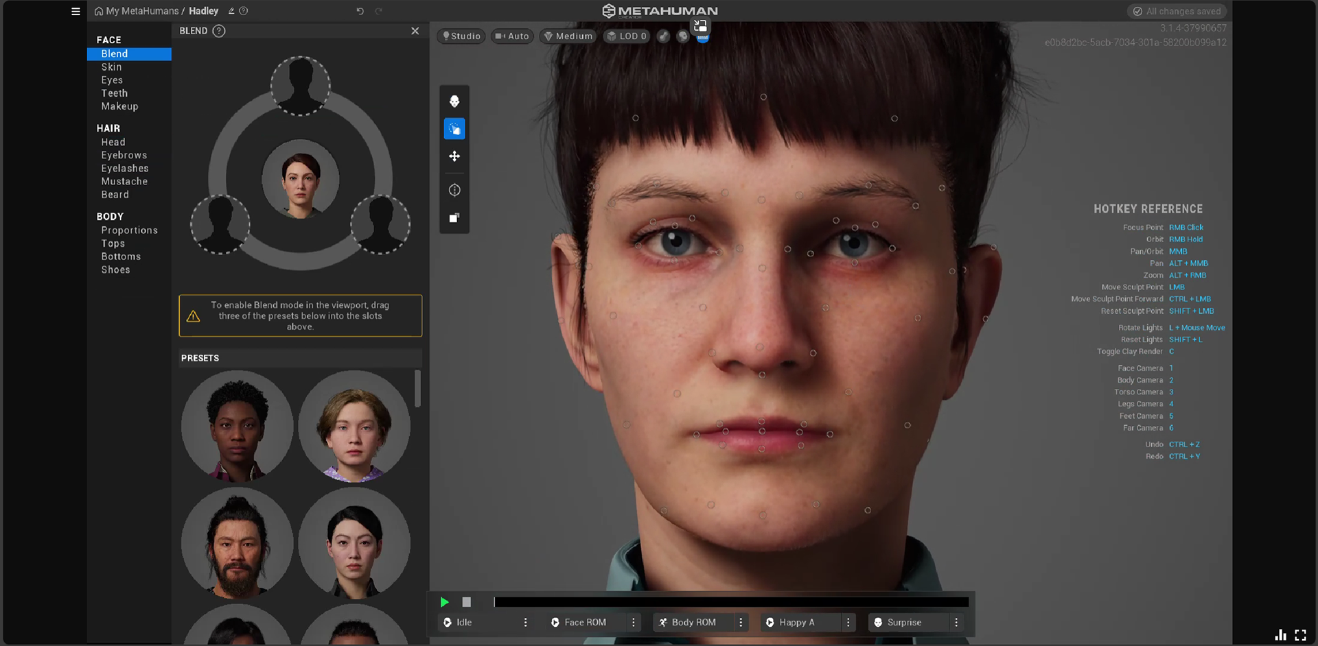Image resolution: width=1318 pixels, height=646 pixels.
Task: Click the bottom-right empty blend slot
Action: pyautogui.click(x=380, y=225)
